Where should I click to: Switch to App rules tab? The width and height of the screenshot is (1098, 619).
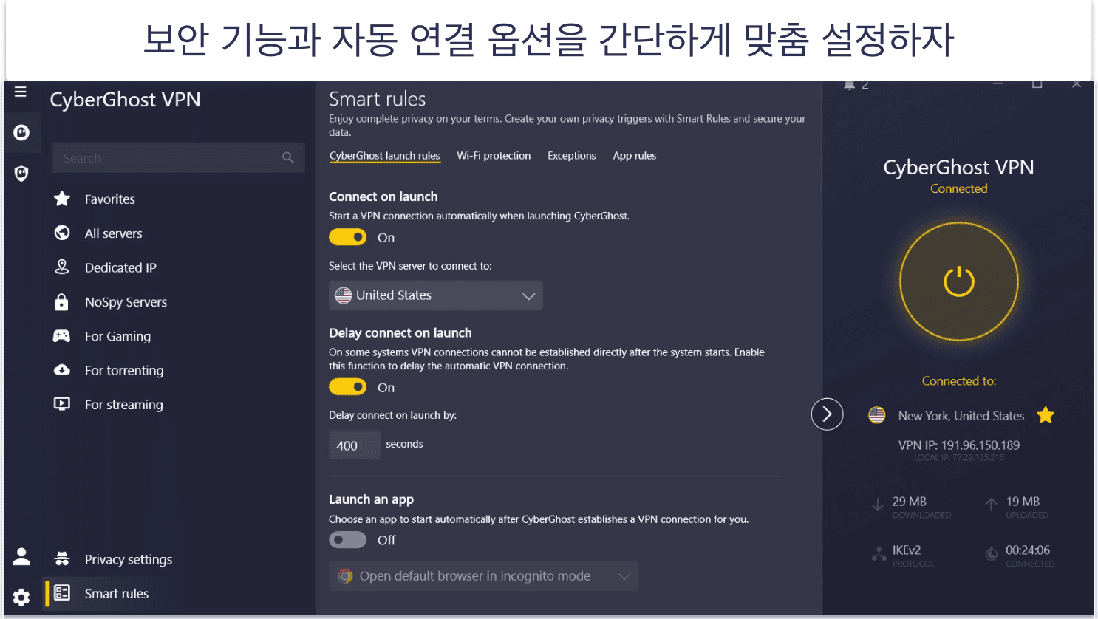coord(634,156)
